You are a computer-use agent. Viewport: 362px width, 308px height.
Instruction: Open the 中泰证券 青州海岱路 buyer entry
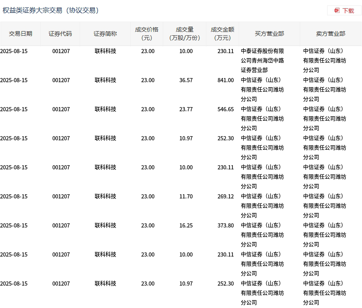point(262,61)
